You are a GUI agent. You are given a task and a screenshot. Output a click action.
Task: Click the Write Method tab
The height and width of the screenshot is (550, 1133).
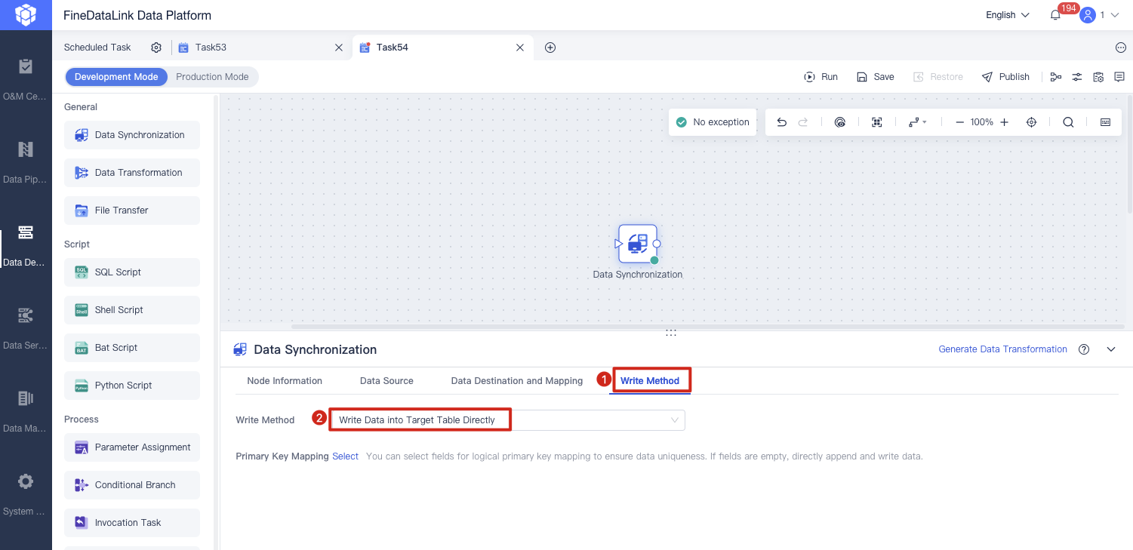[x=650, y=381]
